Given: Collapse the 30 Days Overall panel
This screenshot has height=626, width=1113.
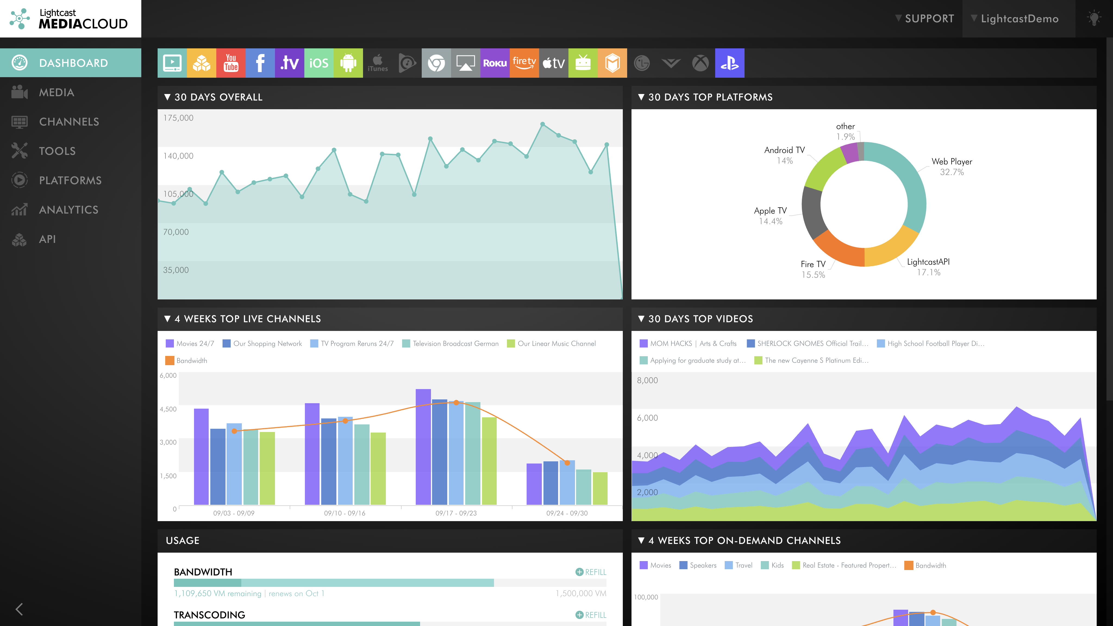Looking at the screenshot, I should coord(168,97).
